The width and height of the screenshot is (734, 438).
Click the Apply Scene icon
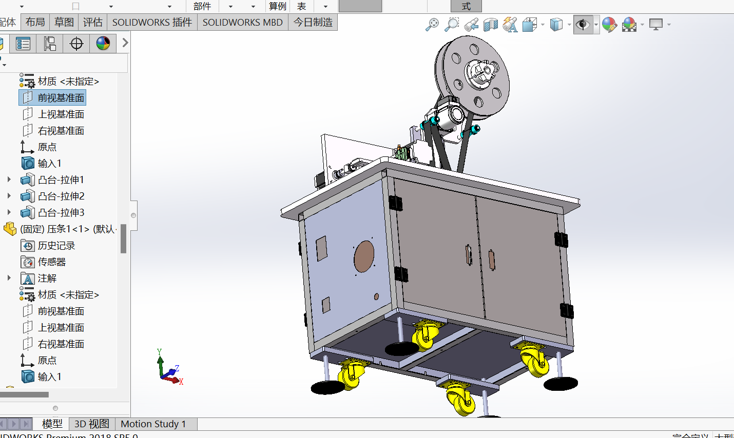click(x=629, y=24)
